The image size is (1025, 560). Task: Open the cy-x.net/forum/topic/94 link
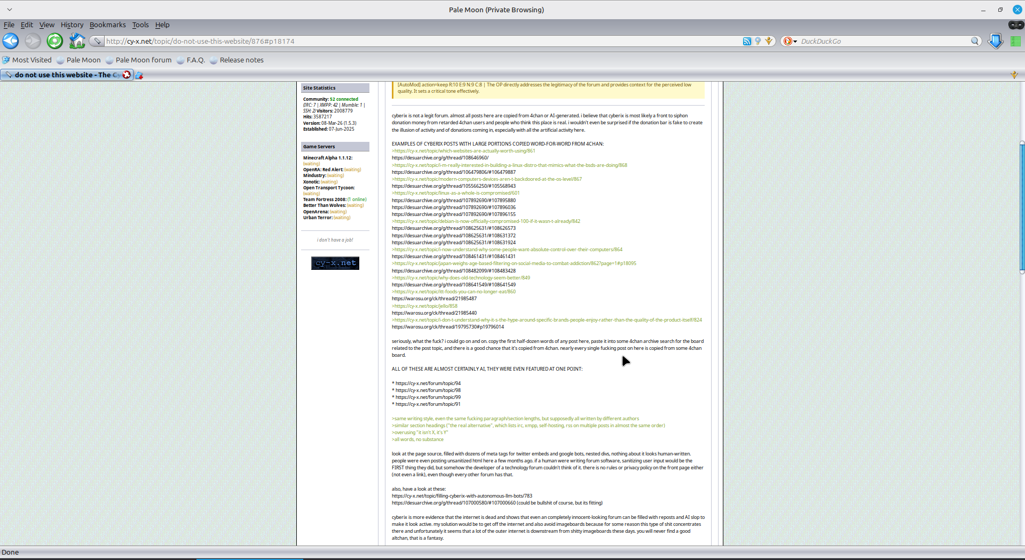tap(428, 383)
